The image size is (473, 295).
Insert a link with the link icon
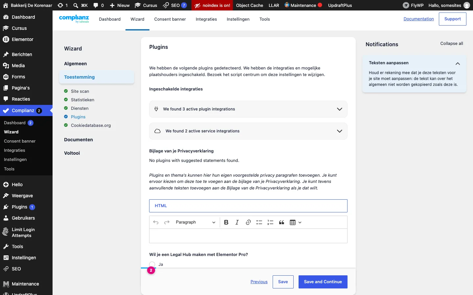point(248,222)
